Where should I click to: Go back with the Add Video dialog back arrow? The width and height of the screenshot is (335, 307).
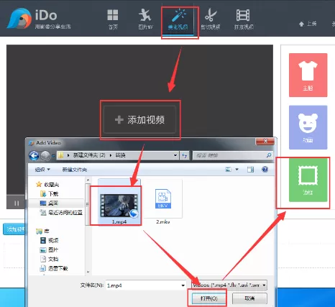coord(34,156)
